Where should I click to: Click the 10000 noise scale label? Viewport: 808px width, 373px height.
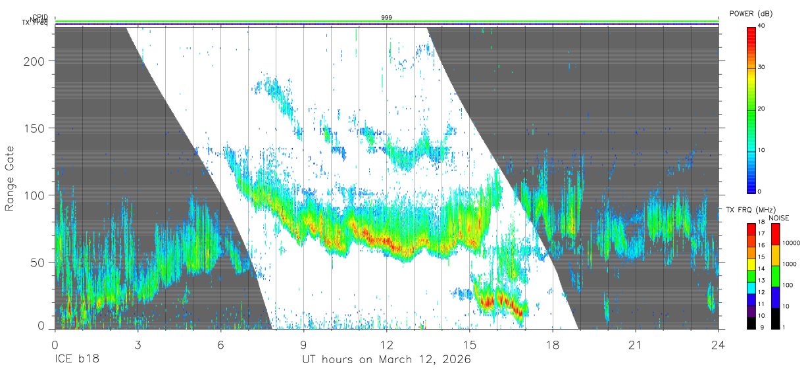click(x=793, y=243)
